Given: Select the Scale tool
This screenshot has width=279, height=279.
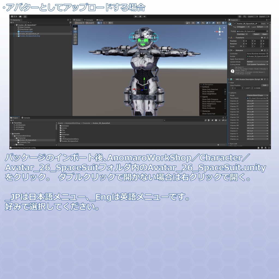Looking at the screenshot, I should [x=75, y=38].
